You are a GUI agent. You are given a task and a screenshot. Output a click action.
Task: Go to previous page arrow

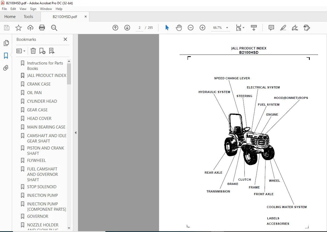click(115, 28)
